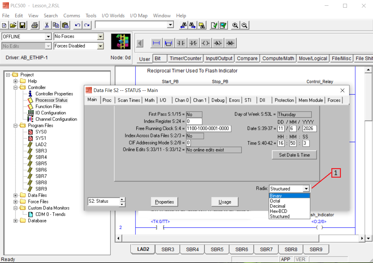Click the S2: Status stepper up arrow
This screenshot has width=373, height=263.
(x=122, y=199)
